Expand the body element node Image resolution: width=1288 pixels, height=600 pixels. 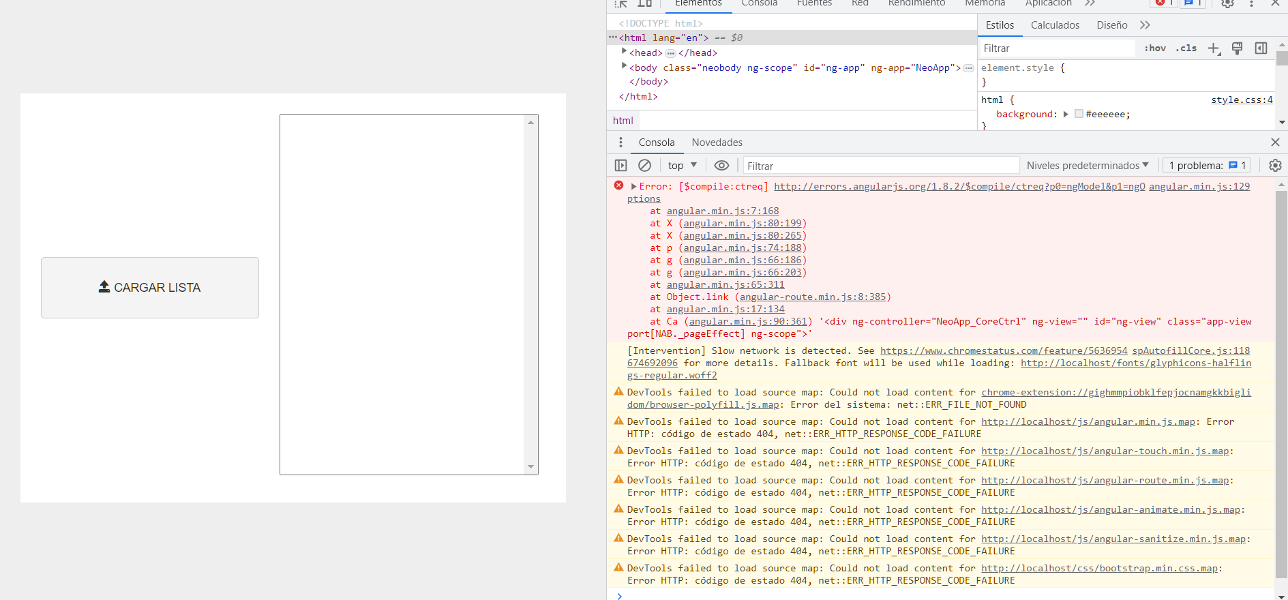tap(624, 66)
